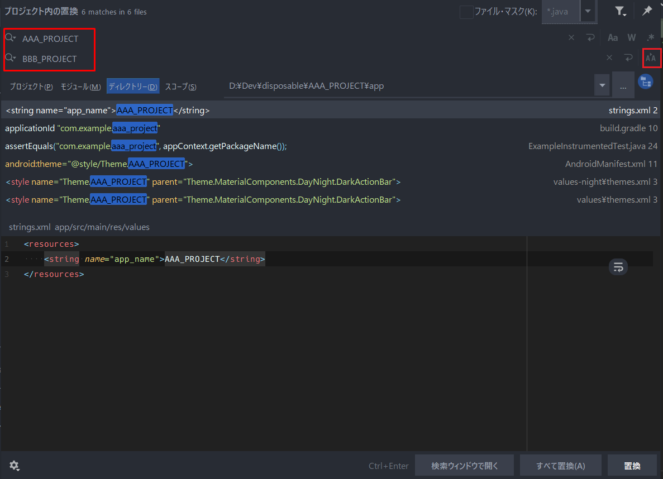The height and width of the screenshot is (479, 663).
Task: Select the strings.xml 2 result row
Action: tap(331, 111)
